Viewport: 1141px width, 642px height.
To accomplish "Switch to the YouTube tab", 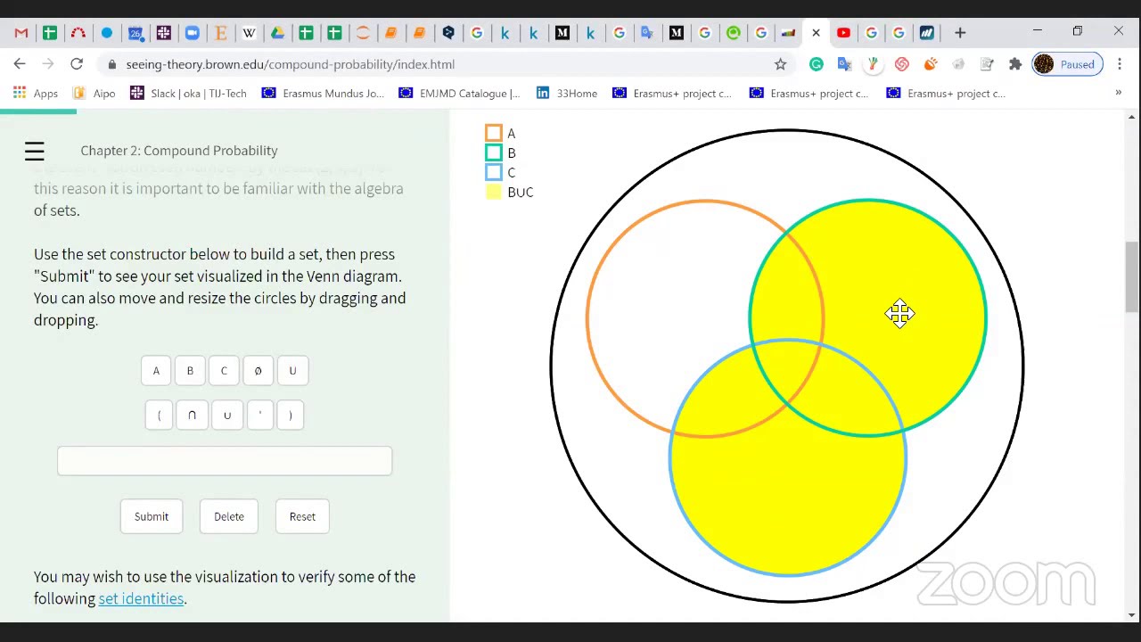I will [843, 33].
